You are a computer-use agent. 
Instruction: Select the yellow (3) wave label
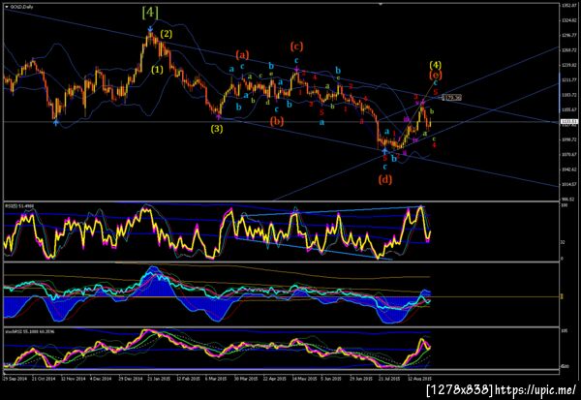[x=217, y=129]
